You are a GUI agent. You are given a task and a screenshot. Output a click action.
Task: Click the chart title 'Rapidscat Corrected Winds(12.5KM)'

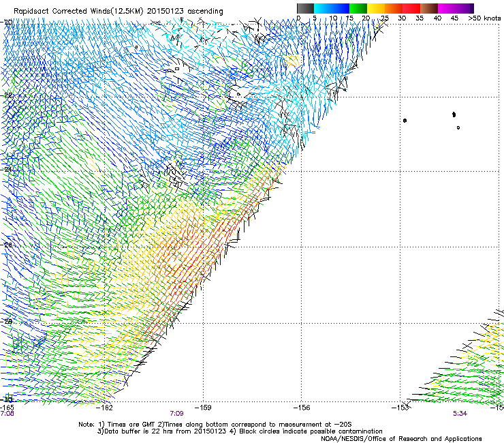coord(78,12)
